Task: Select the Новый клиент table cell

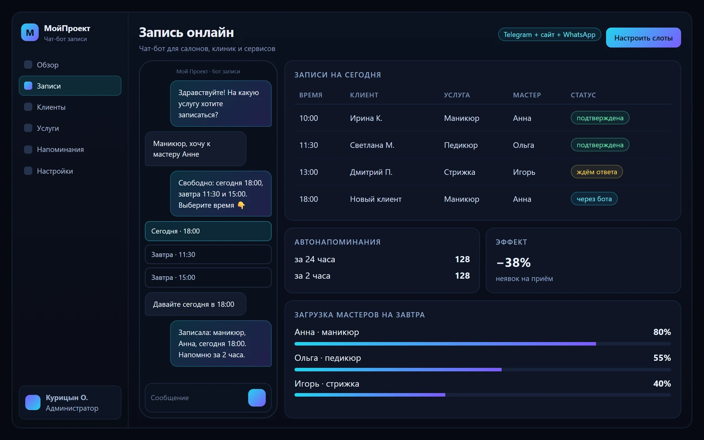Action: tap(376, 199)
